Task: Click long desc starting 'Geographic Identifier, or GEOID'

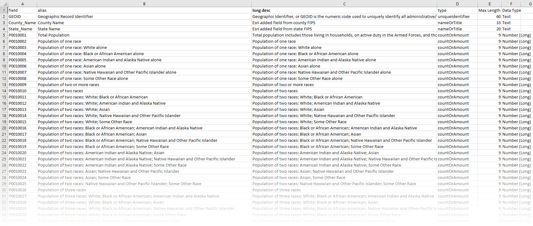Action: (344, 16)
